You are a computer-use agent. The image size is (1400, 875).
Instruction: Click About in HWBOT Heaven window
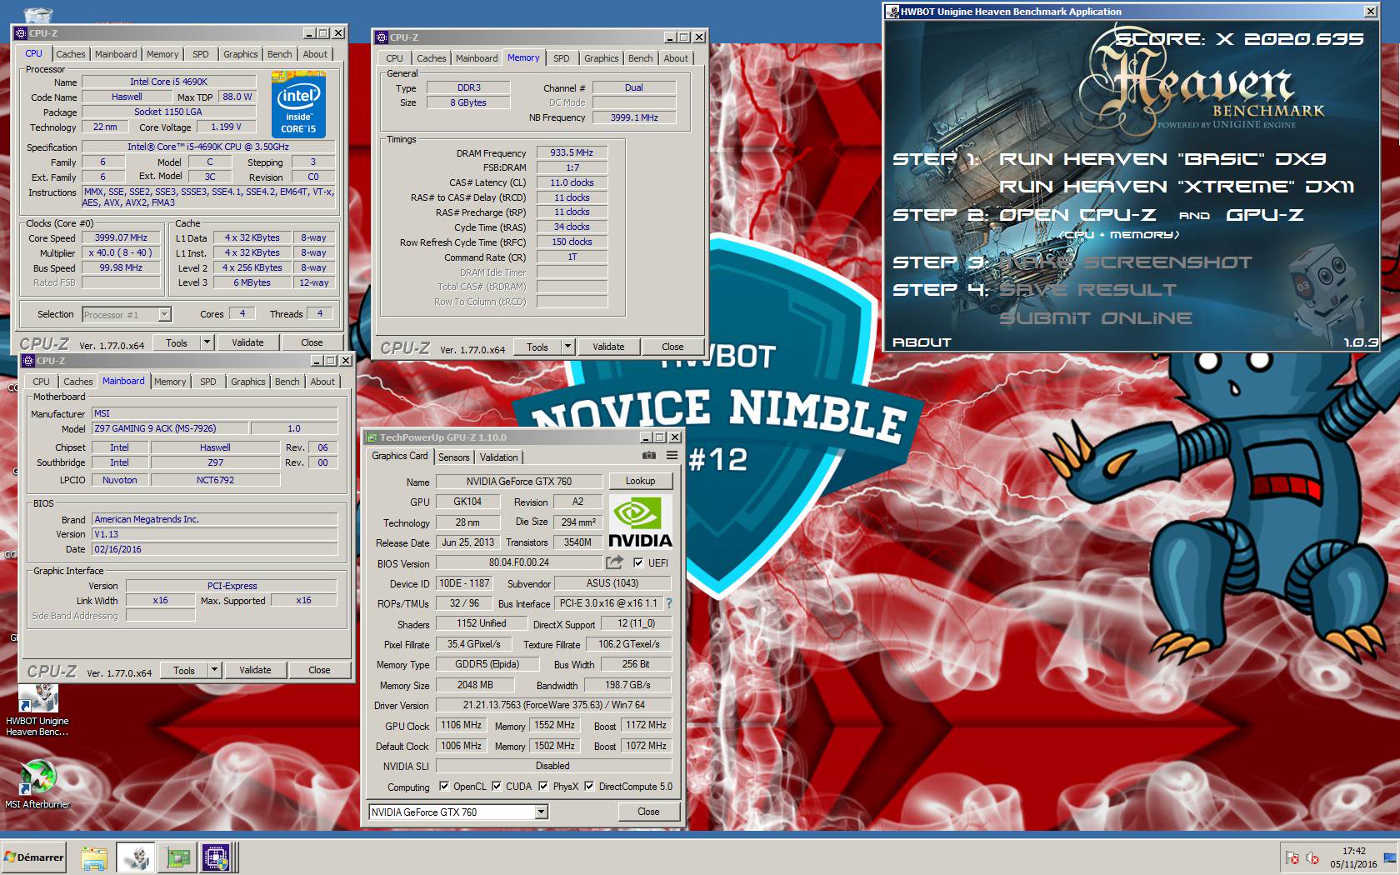pyautogui.click(x=922, y=342)
